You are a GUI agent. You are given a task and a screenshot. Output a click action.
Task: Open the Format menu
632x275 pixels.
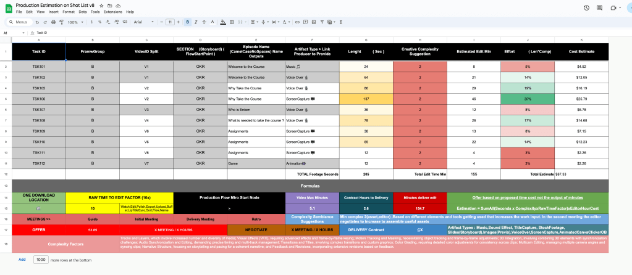[x=69, y=12]
